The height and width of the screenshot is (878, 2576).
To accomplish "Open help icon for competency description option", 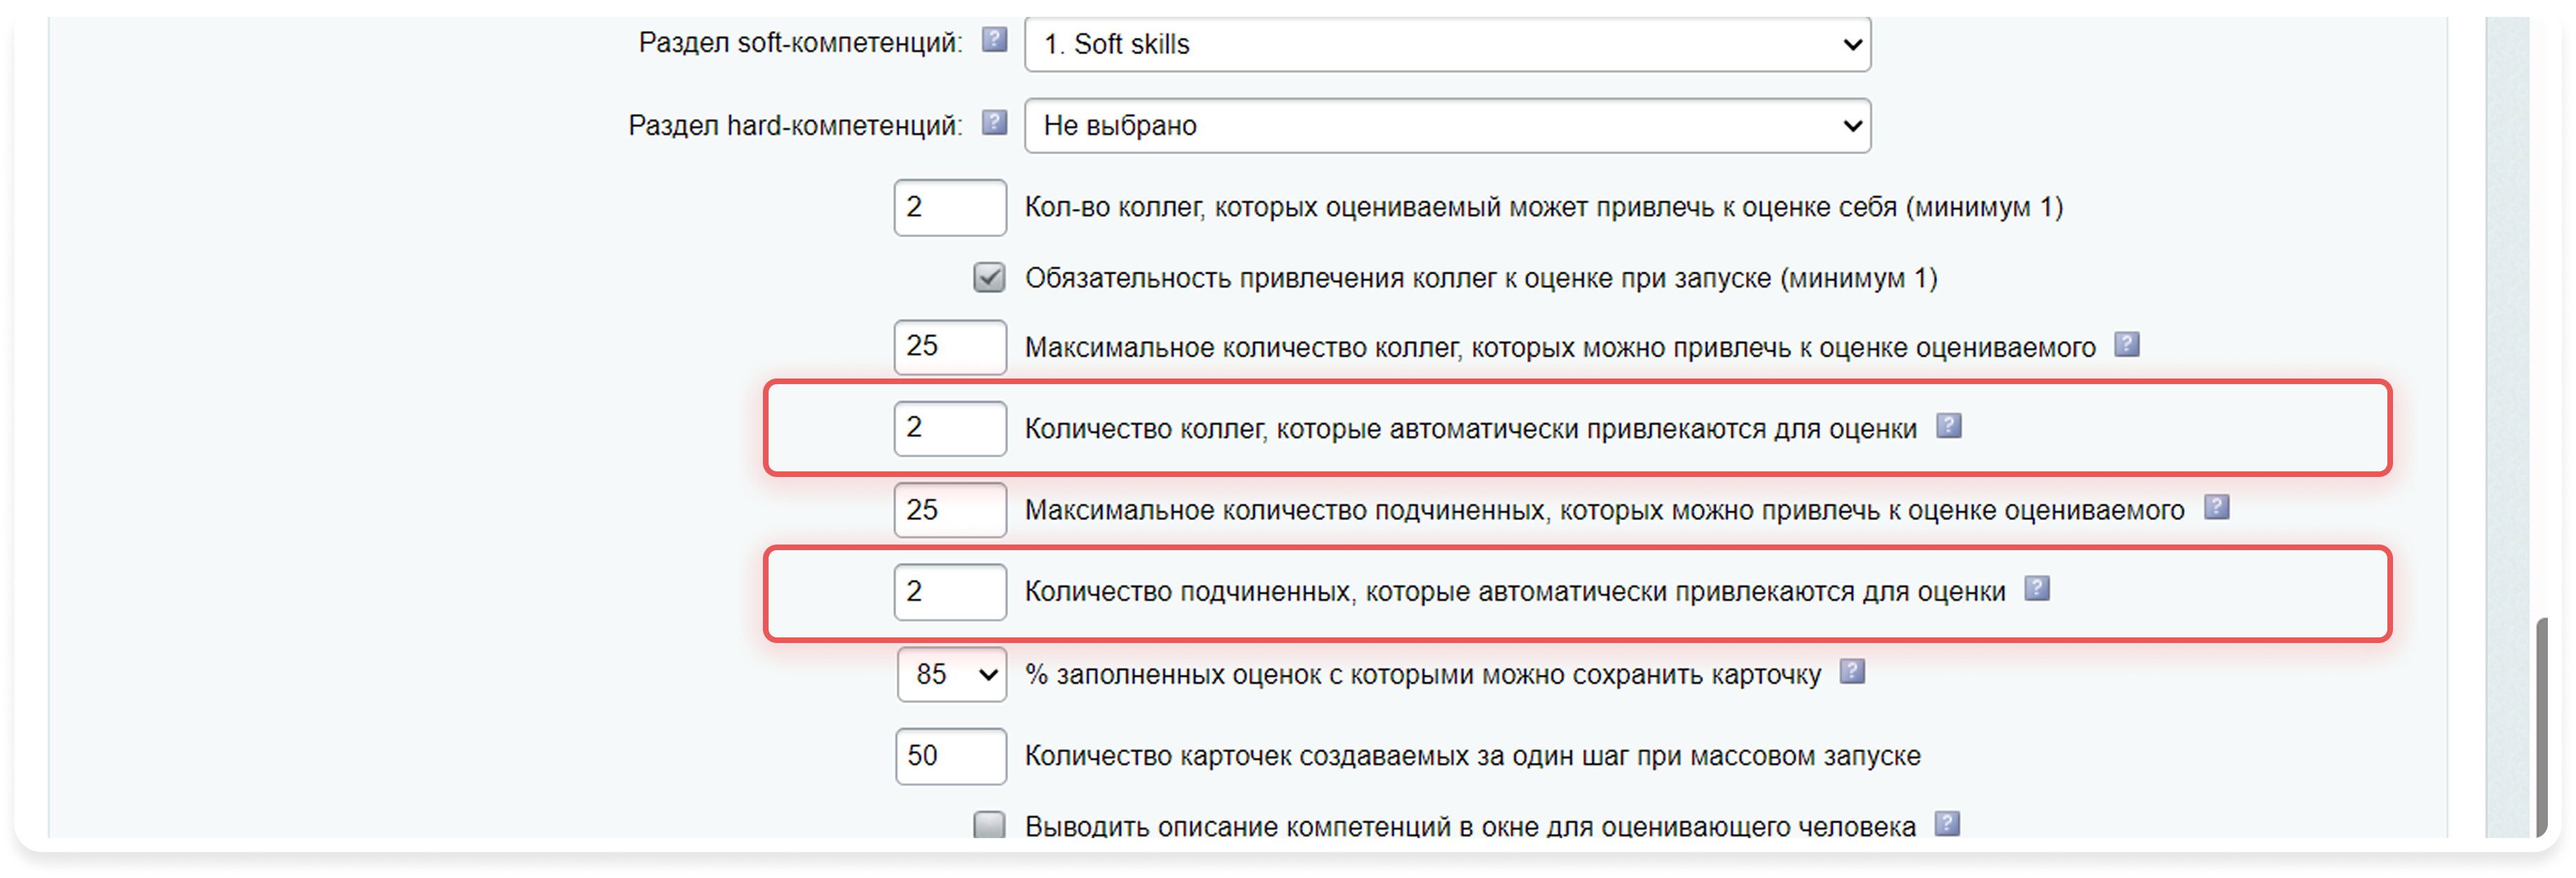I will point(1946,824).
